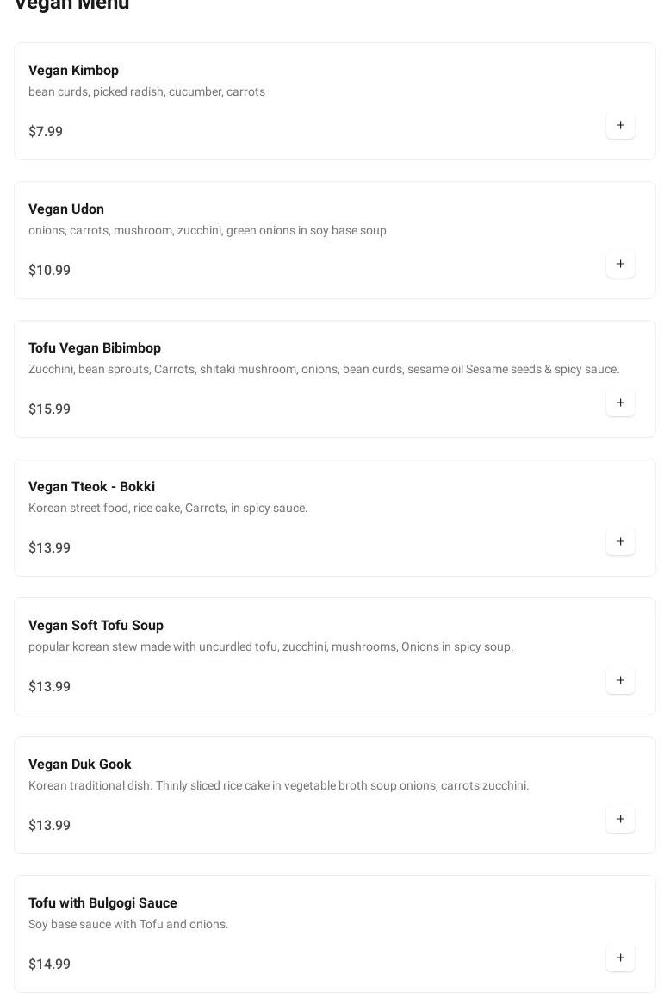Add Vegan Kimbop with plus icon
Screen dimensions: 670x999
[620, 126]
